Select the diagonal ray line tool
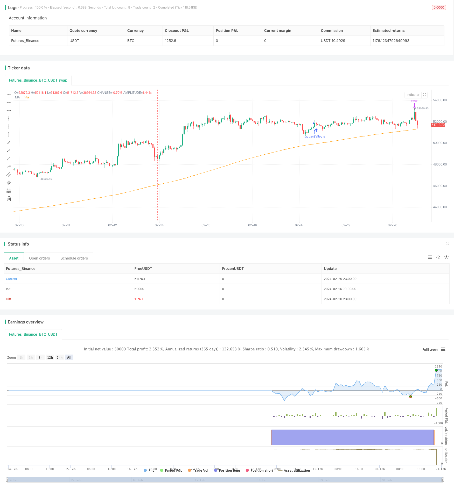 click(x=9, y=150)
